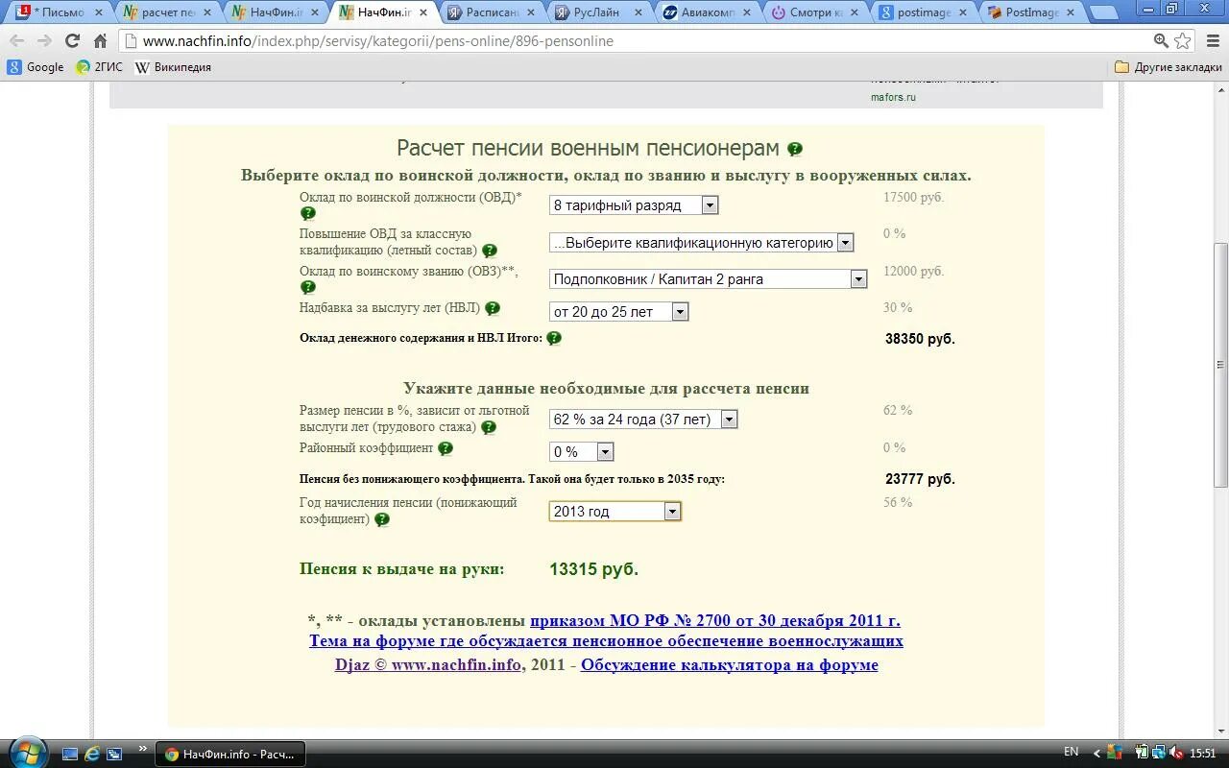This screenshot has height=768, width=1229.
Task: Open help for Надбавка за выслугу лет
Action: click(493, 308)
